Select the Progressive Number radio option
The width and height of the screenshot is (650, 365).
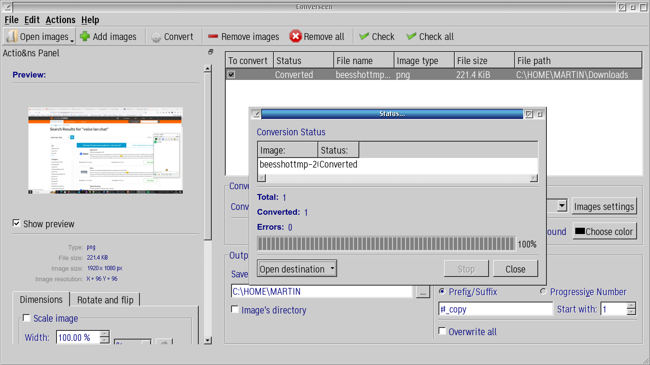(543, 292)
